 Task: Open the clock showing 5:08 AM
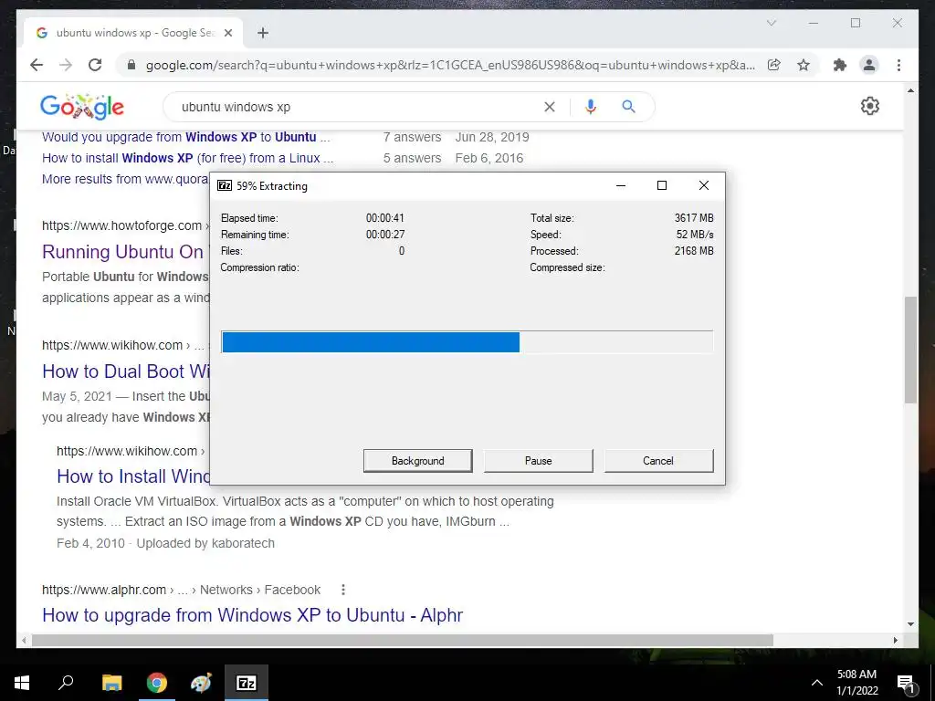click(x=856, y=683)
